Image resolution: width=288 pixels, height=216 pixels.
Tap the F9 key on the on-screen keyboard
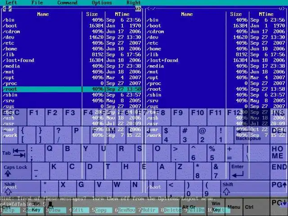180,117
